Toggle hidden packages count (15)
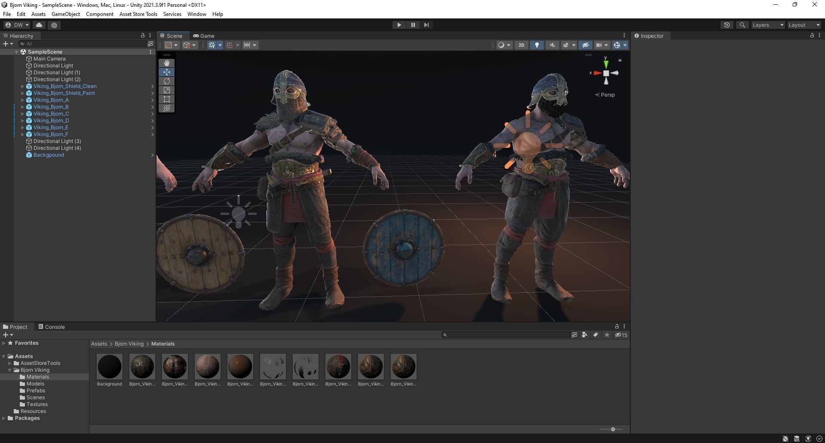The height and width of the screenshot is (443, 825). [x=621, y=335]
